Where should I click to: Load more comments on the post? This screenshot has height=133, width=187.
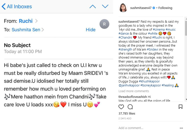pyautogui.click(x=134, y=91)
